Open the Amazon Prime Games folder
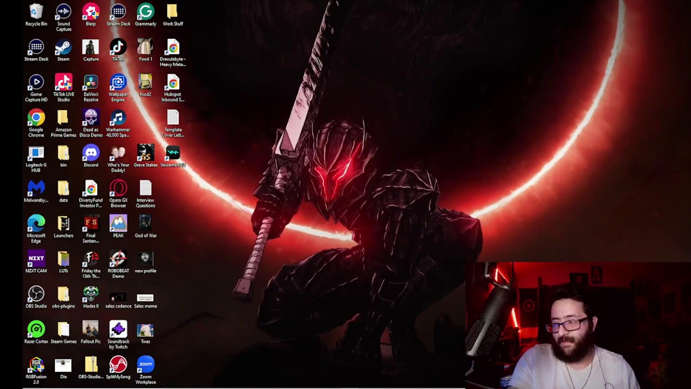 pos(64,124)
